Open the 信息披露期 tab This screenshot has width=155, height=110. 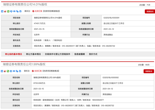pyautogui.click(x=79, y=54)
